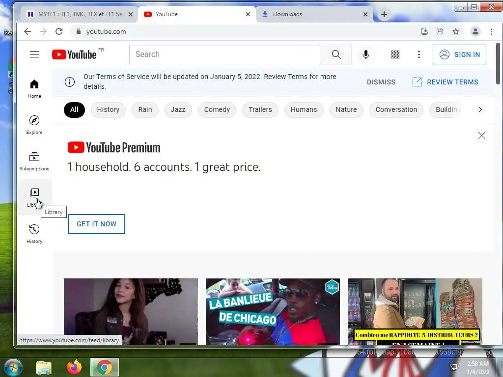The width and height of the screenshot is (503, 377).
Task: Click the address bar showing youtube.com
Action: pos(244,31)
